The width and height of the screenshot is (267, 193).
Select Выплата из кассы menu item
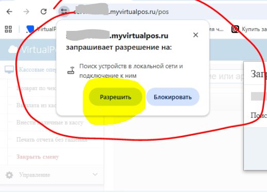[x=36, y=105]
